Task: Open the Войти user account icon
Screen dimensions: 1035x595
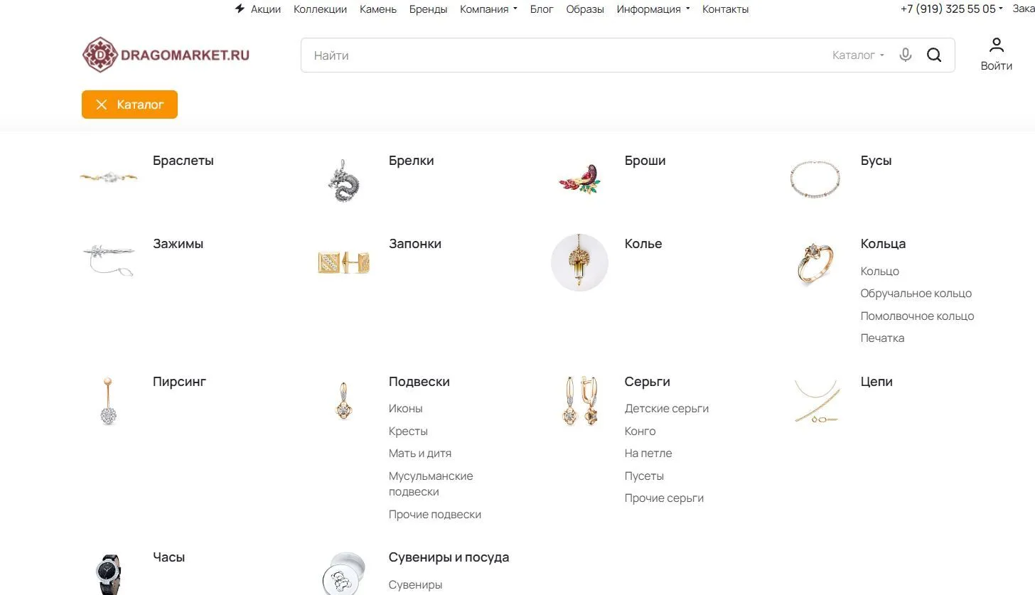Action: (997, 45)
